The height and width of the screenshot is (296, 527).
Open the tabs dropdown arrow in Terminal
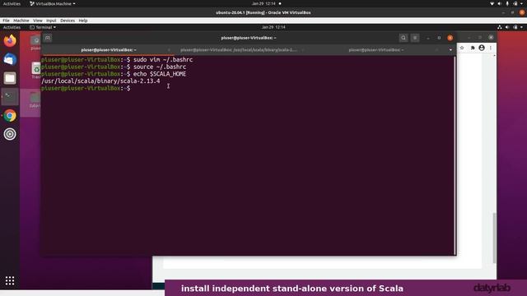pos(450,50)
